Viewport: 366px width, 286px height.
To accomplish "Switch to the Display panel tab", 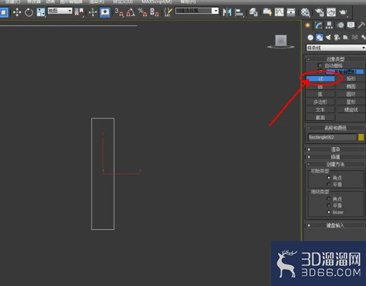I will pos(351,25).
